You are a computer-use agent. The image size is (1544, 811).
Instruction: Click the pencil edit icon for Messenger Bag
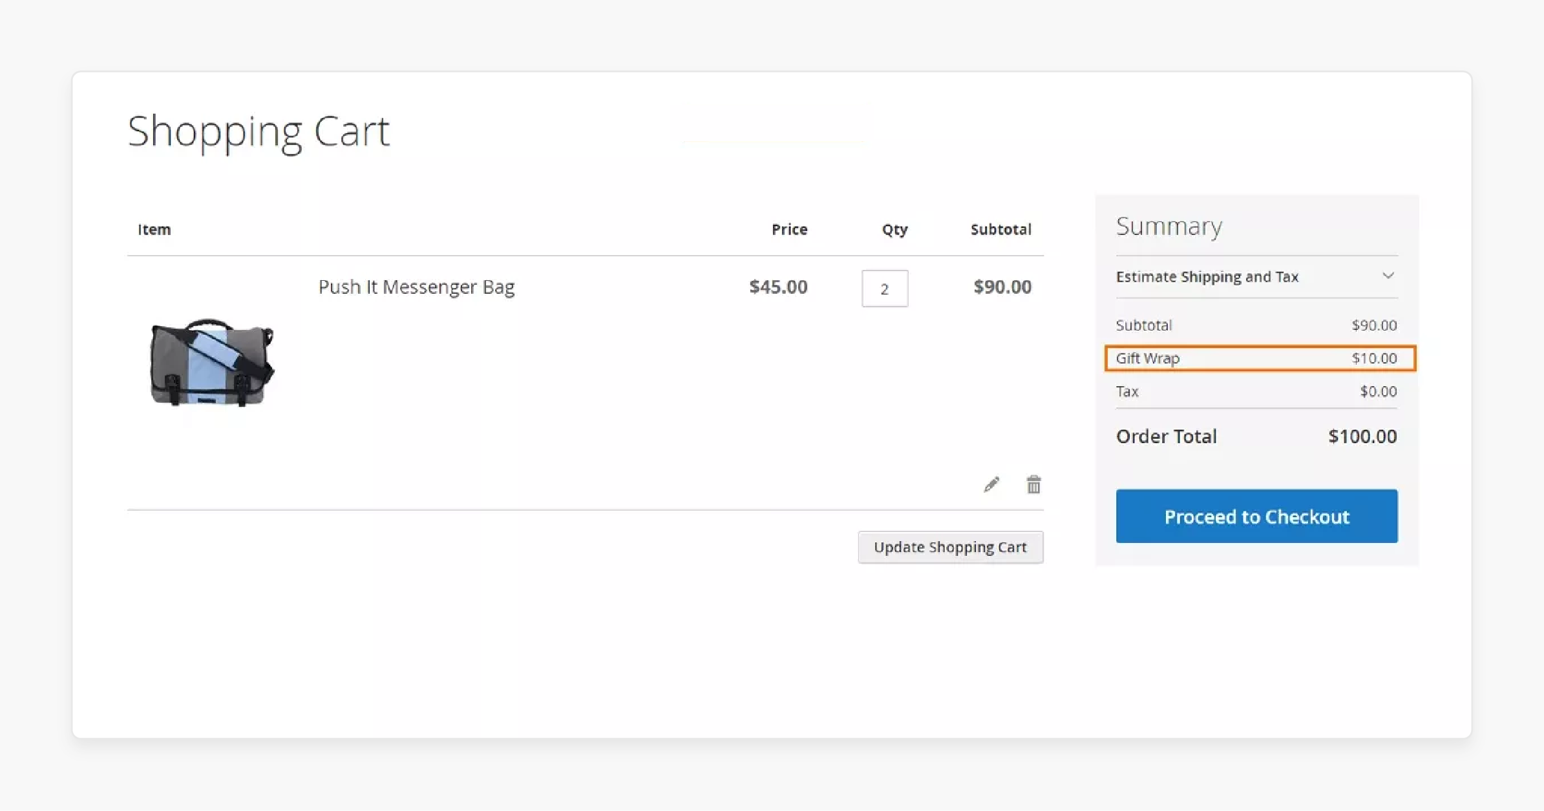click(991, 484)
